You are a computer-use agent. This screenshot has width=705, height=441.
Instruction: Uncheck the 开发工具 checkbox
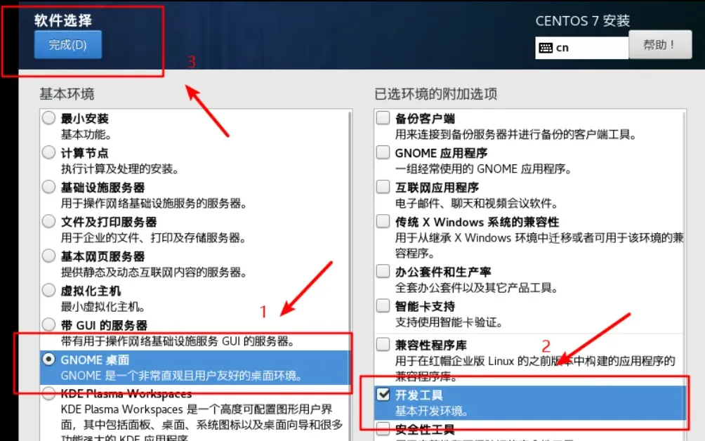pos(383,394)
